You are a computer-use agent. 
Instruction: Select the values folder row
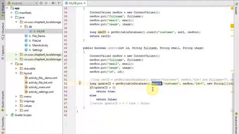click(x=34, y=106)
